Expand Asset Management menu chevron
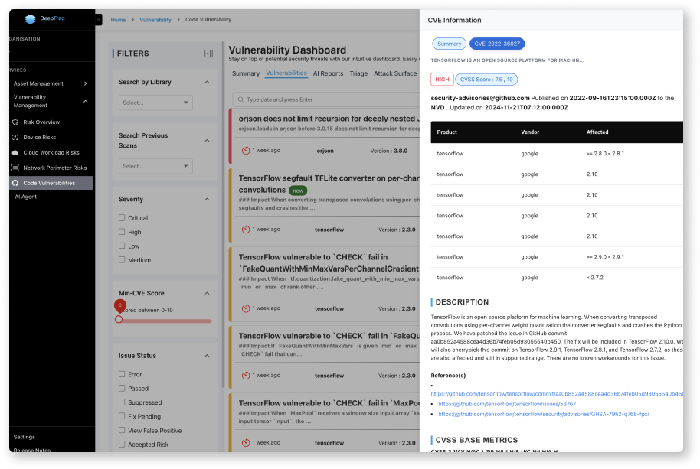This screenshot has height=469, width=700. click(85, 83)
